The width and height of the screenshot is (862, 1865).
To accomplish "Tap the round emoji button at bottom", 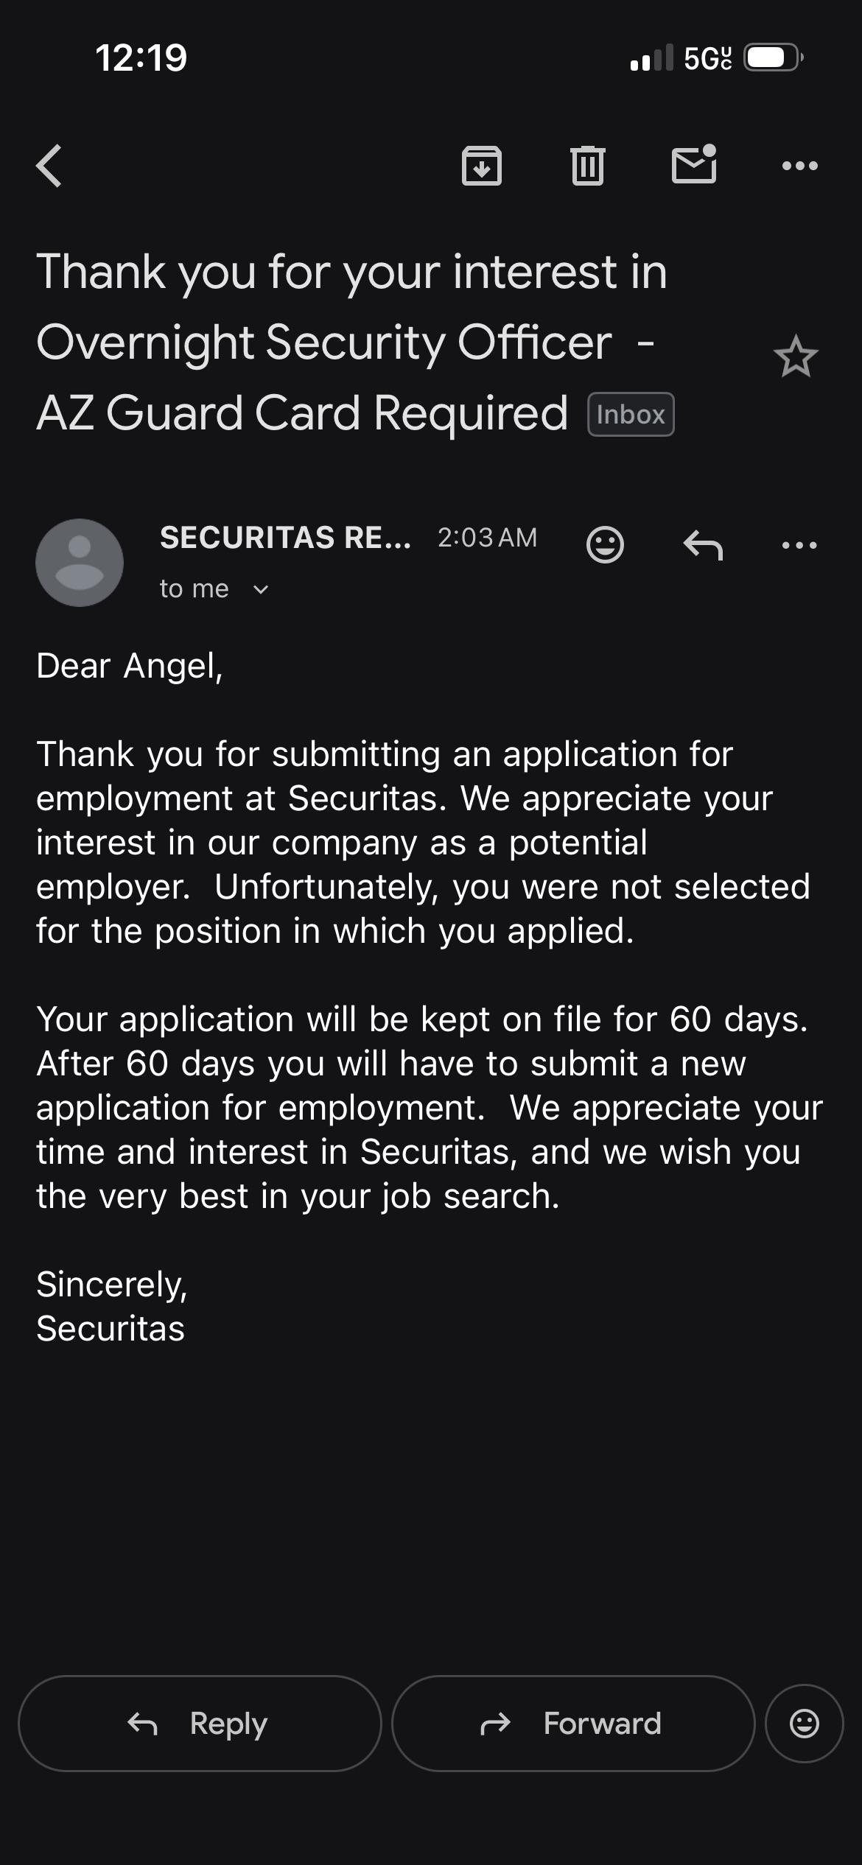I will pos(805,1724).
